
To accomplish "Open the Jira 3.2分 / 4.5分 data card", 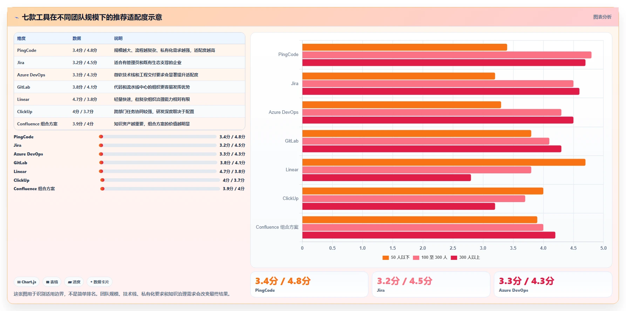I will (x=431, y=284).
